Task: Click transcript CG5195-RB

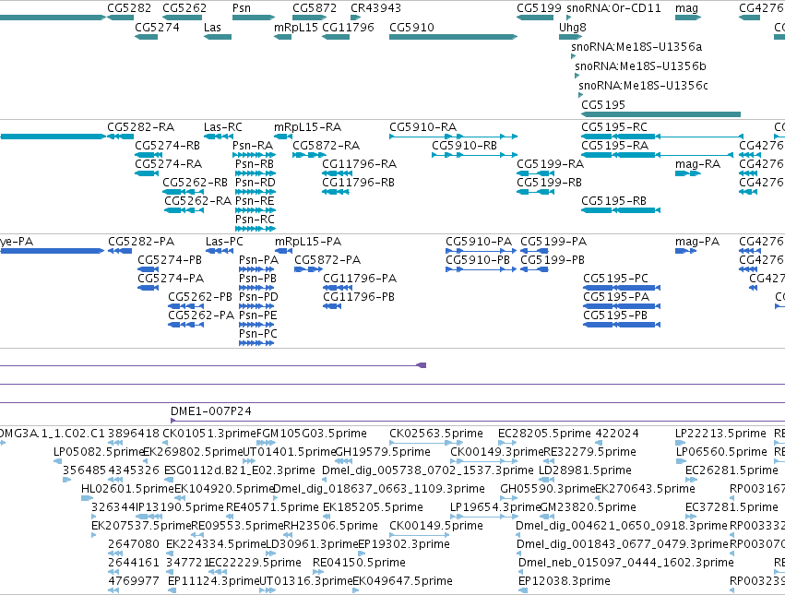Action: click(x=621, y=209)
